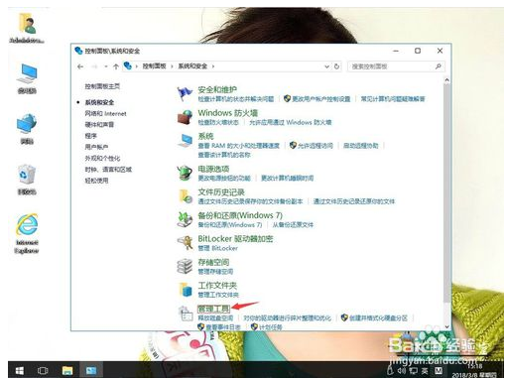Select 时钟、语言和区域 in sidebar
The image size is (506, 378).
108,170
